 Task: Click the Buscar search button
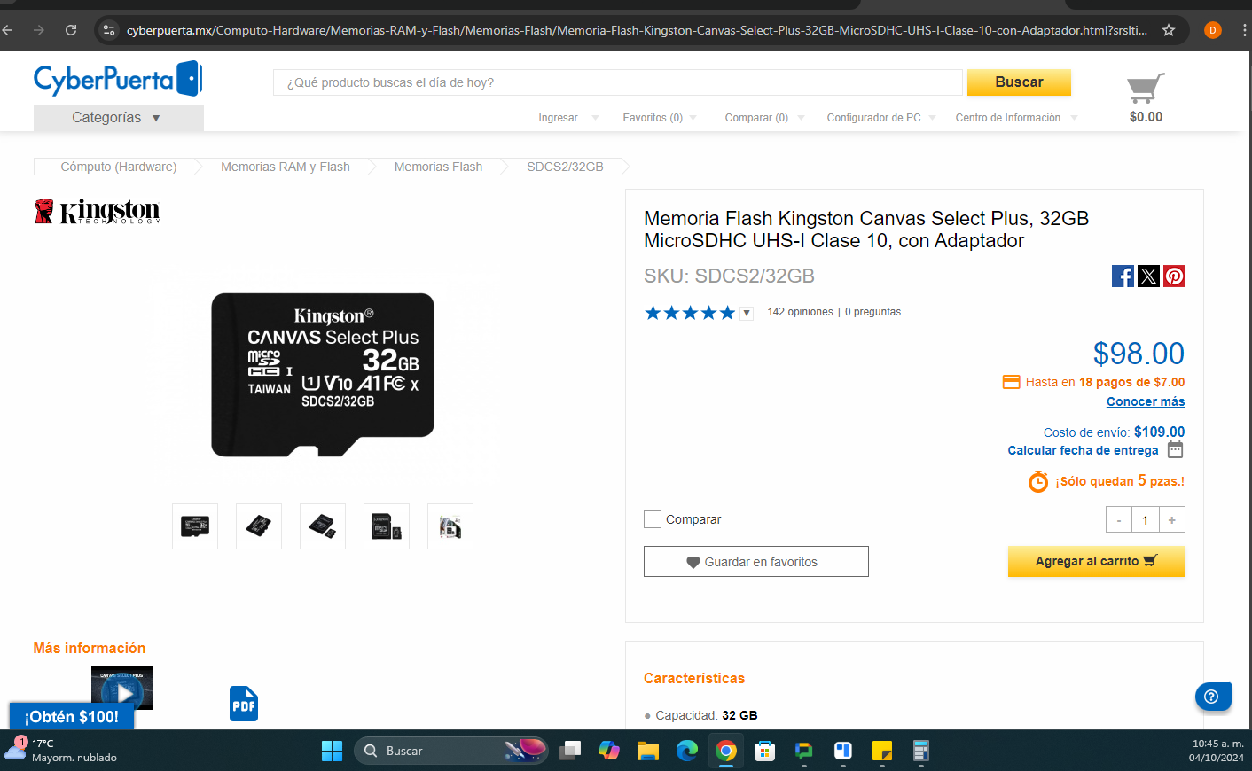[1019, 82]
